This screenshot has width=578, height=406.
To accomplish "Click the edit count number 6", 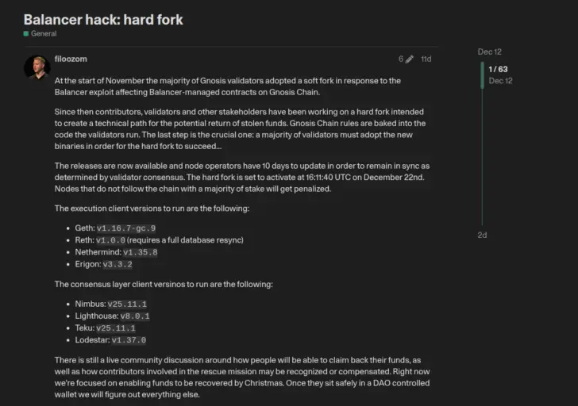I will [x=401, y=59].
